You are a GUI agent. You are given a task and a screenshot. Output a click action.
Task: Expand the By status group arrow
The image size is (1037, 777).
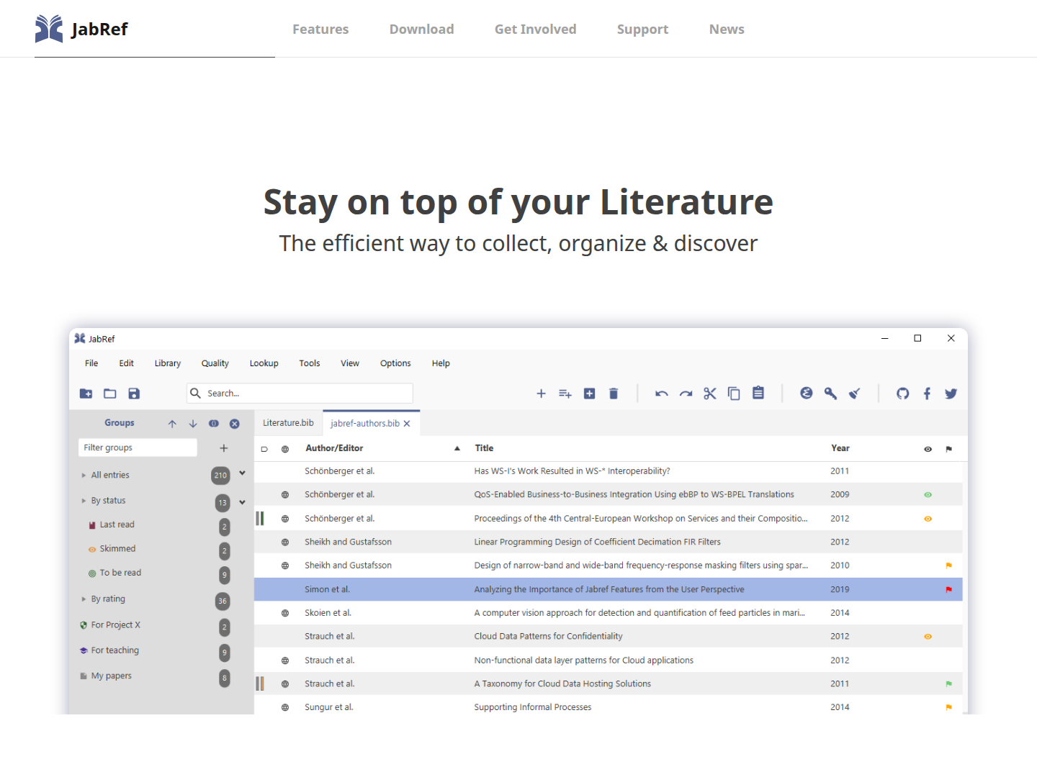(84, 501)
